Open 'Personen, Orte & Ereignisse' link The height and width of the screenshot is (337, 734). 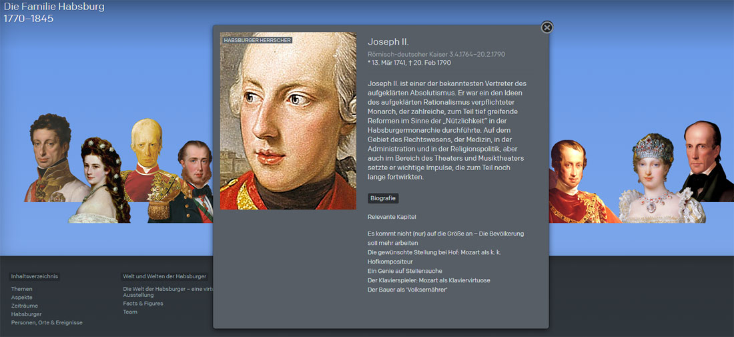point(47,322)
